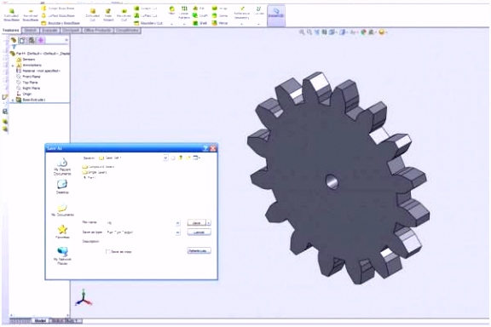Select the Lofted Boss/Base tool

point(58,15)
